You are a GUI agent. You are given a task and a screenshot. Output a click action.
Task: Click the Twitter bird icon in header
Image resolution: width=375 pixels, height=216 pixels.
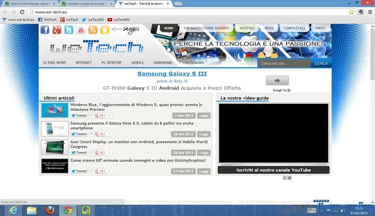(69, 30)
